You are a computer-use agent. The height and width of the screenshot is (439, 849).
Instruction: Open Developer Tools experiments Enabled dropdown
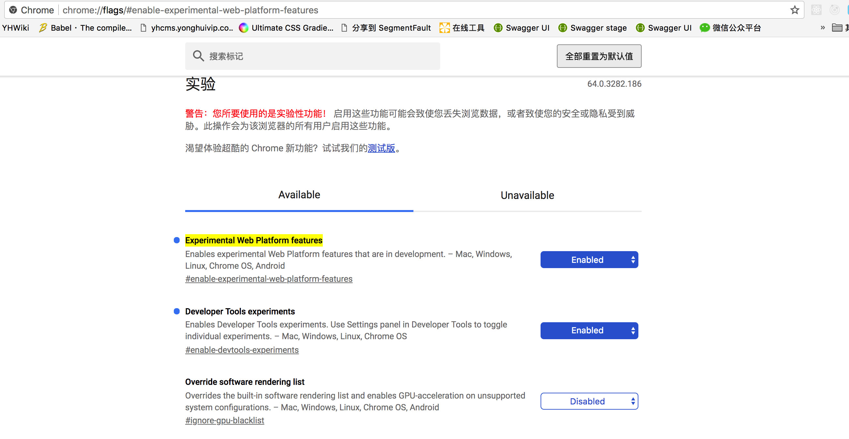click(x=589, y=330)
